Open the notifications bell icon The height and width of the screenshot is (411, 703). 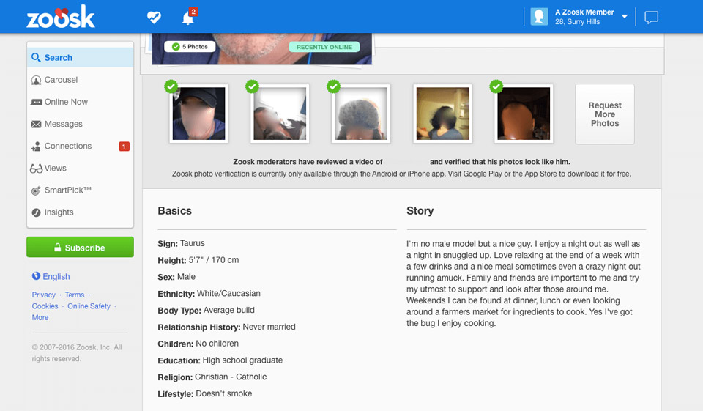[187, 18]
